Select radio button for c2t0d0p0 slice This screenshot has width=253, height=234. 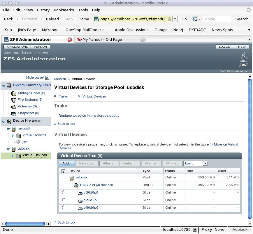(63, 200)
